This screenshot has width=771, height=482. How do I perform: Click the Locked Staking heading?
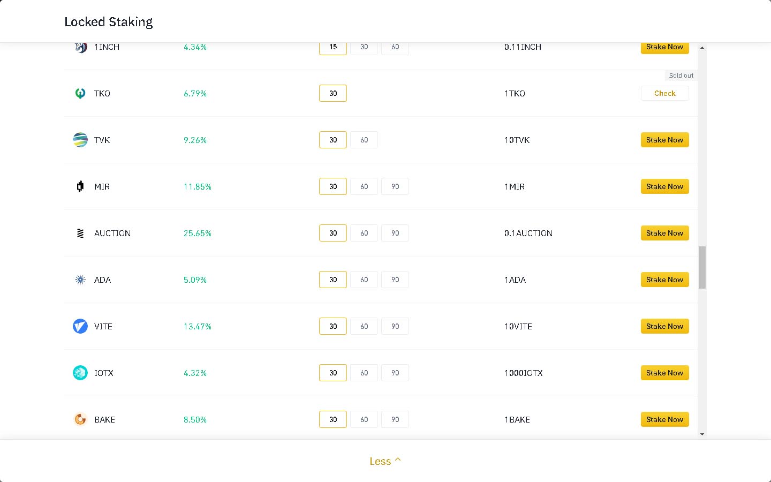pyautogui.click(x=109, y=22)
